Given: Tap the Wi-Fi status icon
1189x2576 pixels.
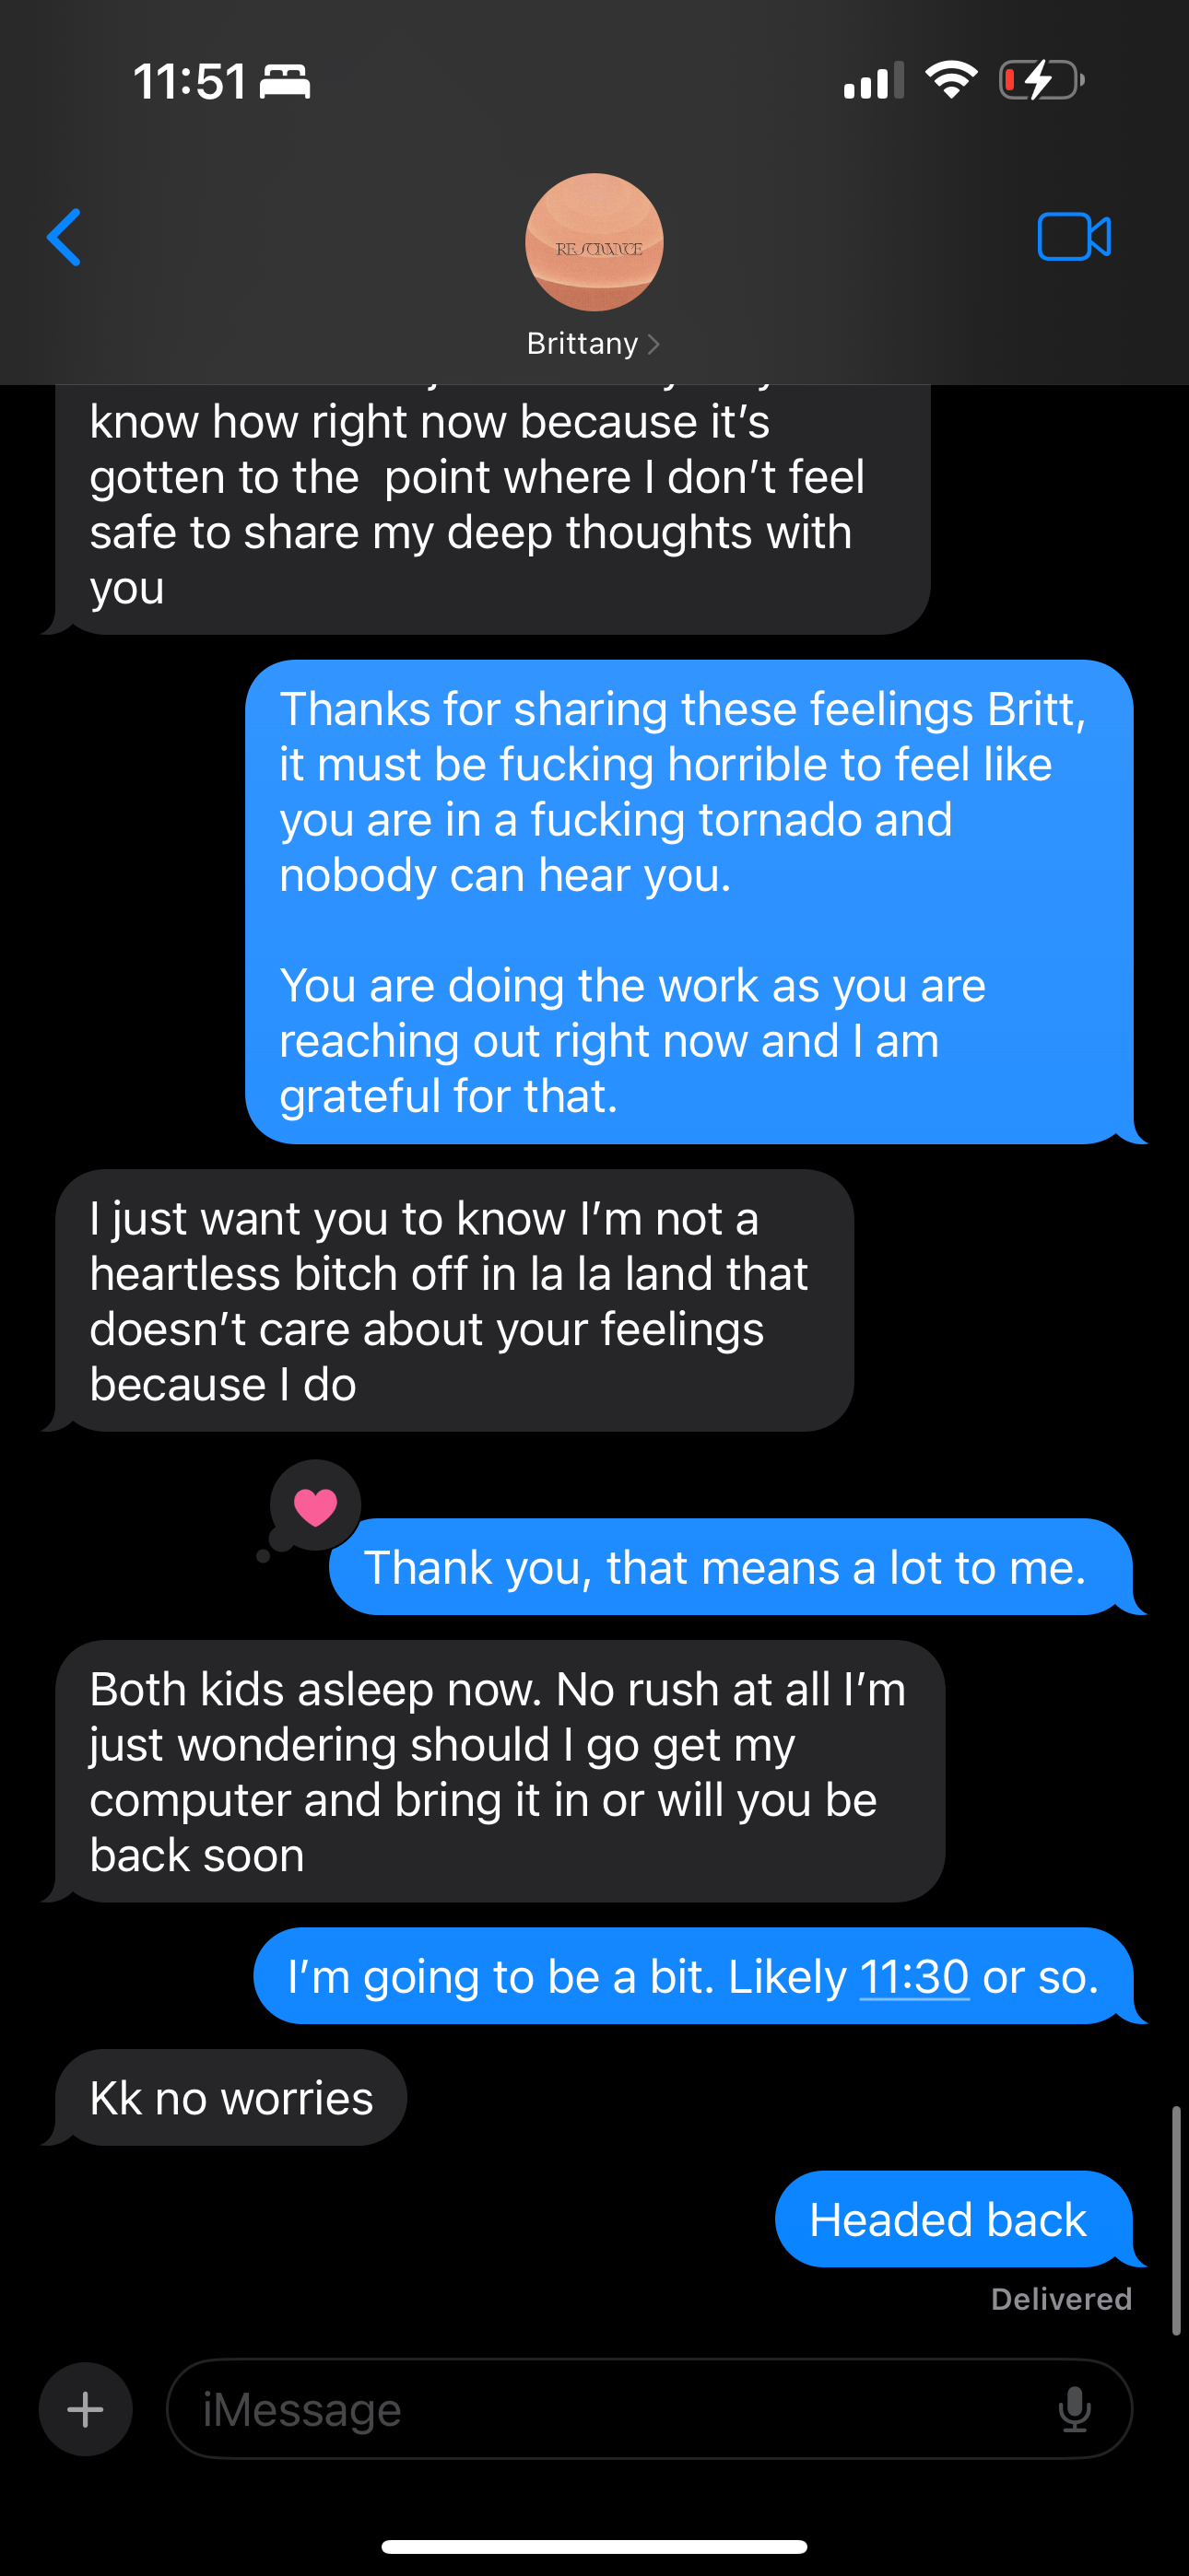Looking at the screenshot, I should click(x=951, y=80).
